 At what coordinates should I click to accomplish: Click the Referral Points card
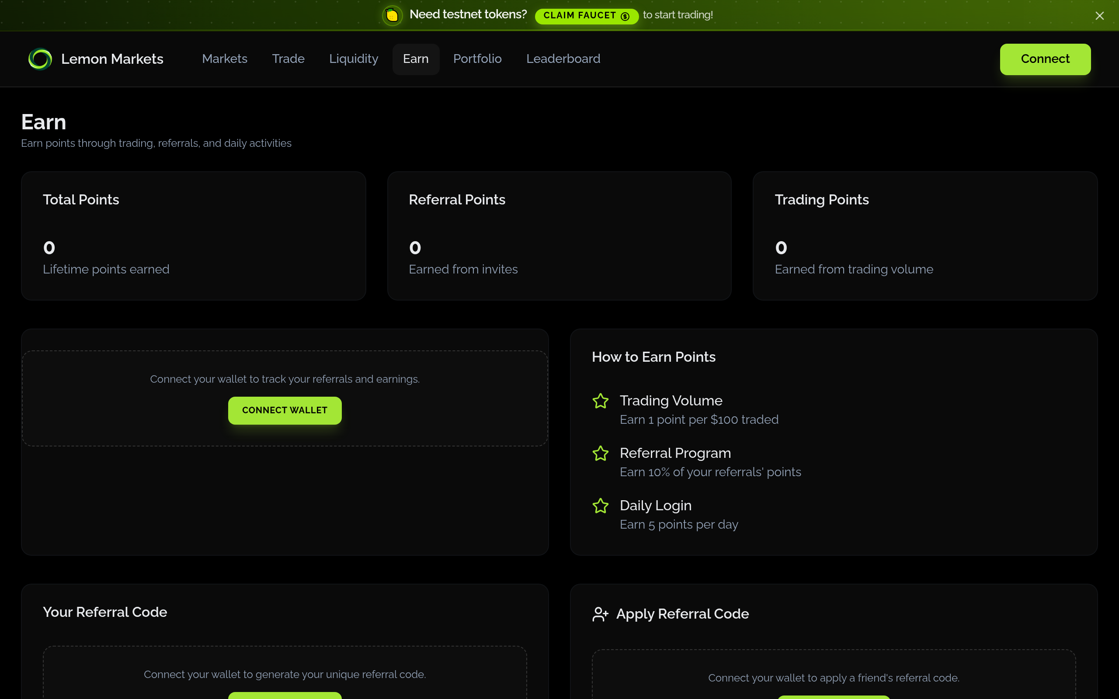[x=559, y=236]
